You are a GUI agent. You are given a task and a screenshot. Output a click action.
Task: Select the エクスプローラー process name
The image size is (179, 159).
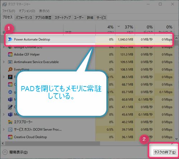point(23,122)
